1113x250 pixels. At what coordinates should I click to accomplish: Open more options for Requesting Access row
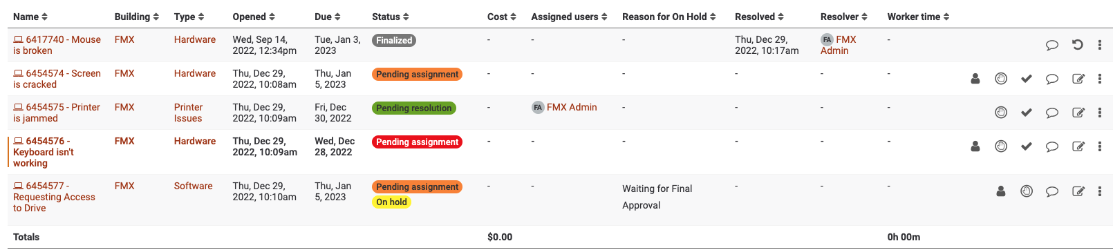[x=1099, y=191]
